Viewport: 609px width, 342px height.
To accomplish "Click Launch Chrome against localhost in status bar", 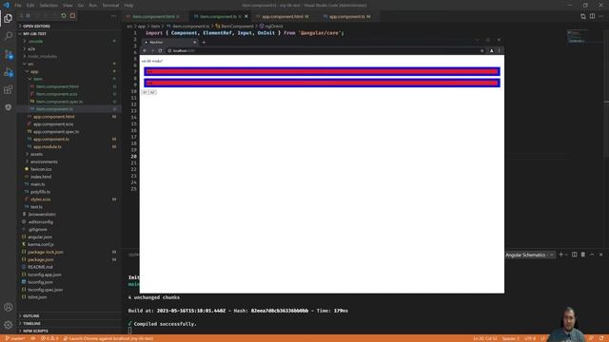I will (108, 338).
